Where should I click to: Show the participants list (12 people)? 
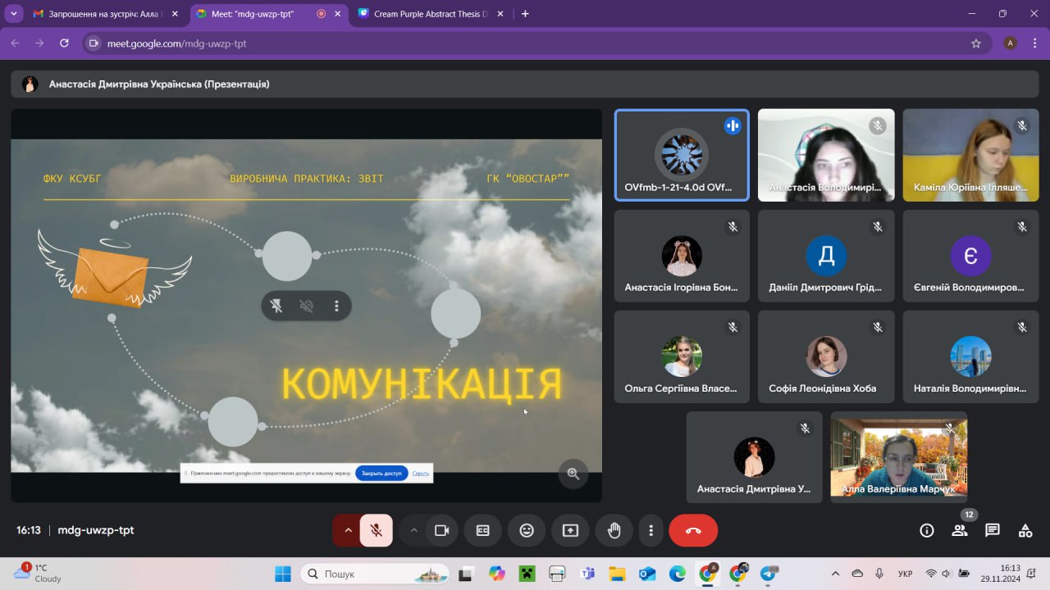point(959,530)
